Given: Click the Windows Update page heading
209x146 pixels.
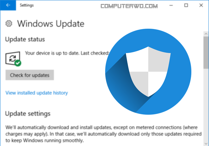Looking at the screenshot, I should click(51, 24).
